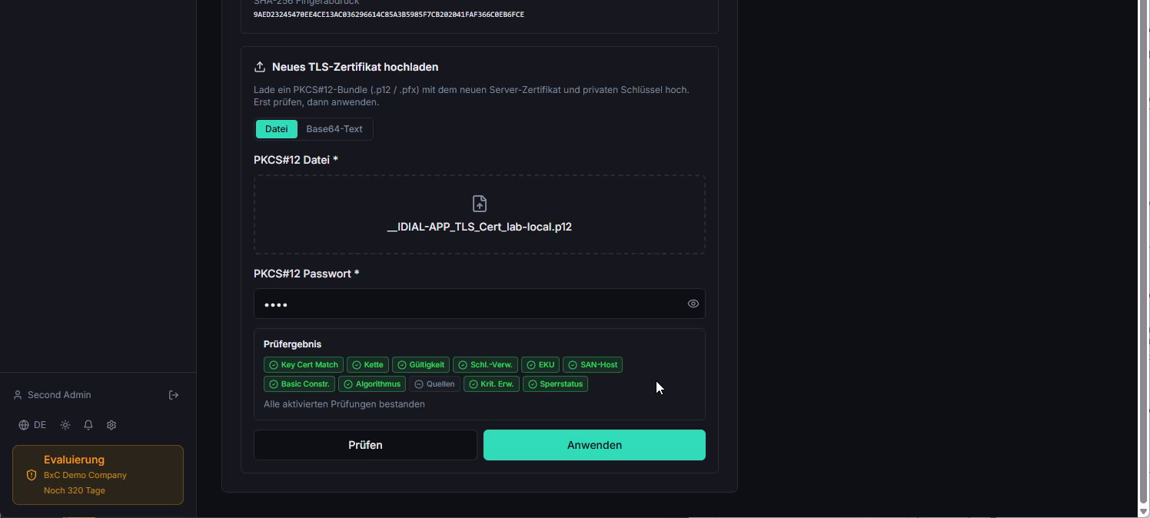Click the SHA-256 fingerprint hex value
Screen dimensions: 1150x518
pos(389,15)
